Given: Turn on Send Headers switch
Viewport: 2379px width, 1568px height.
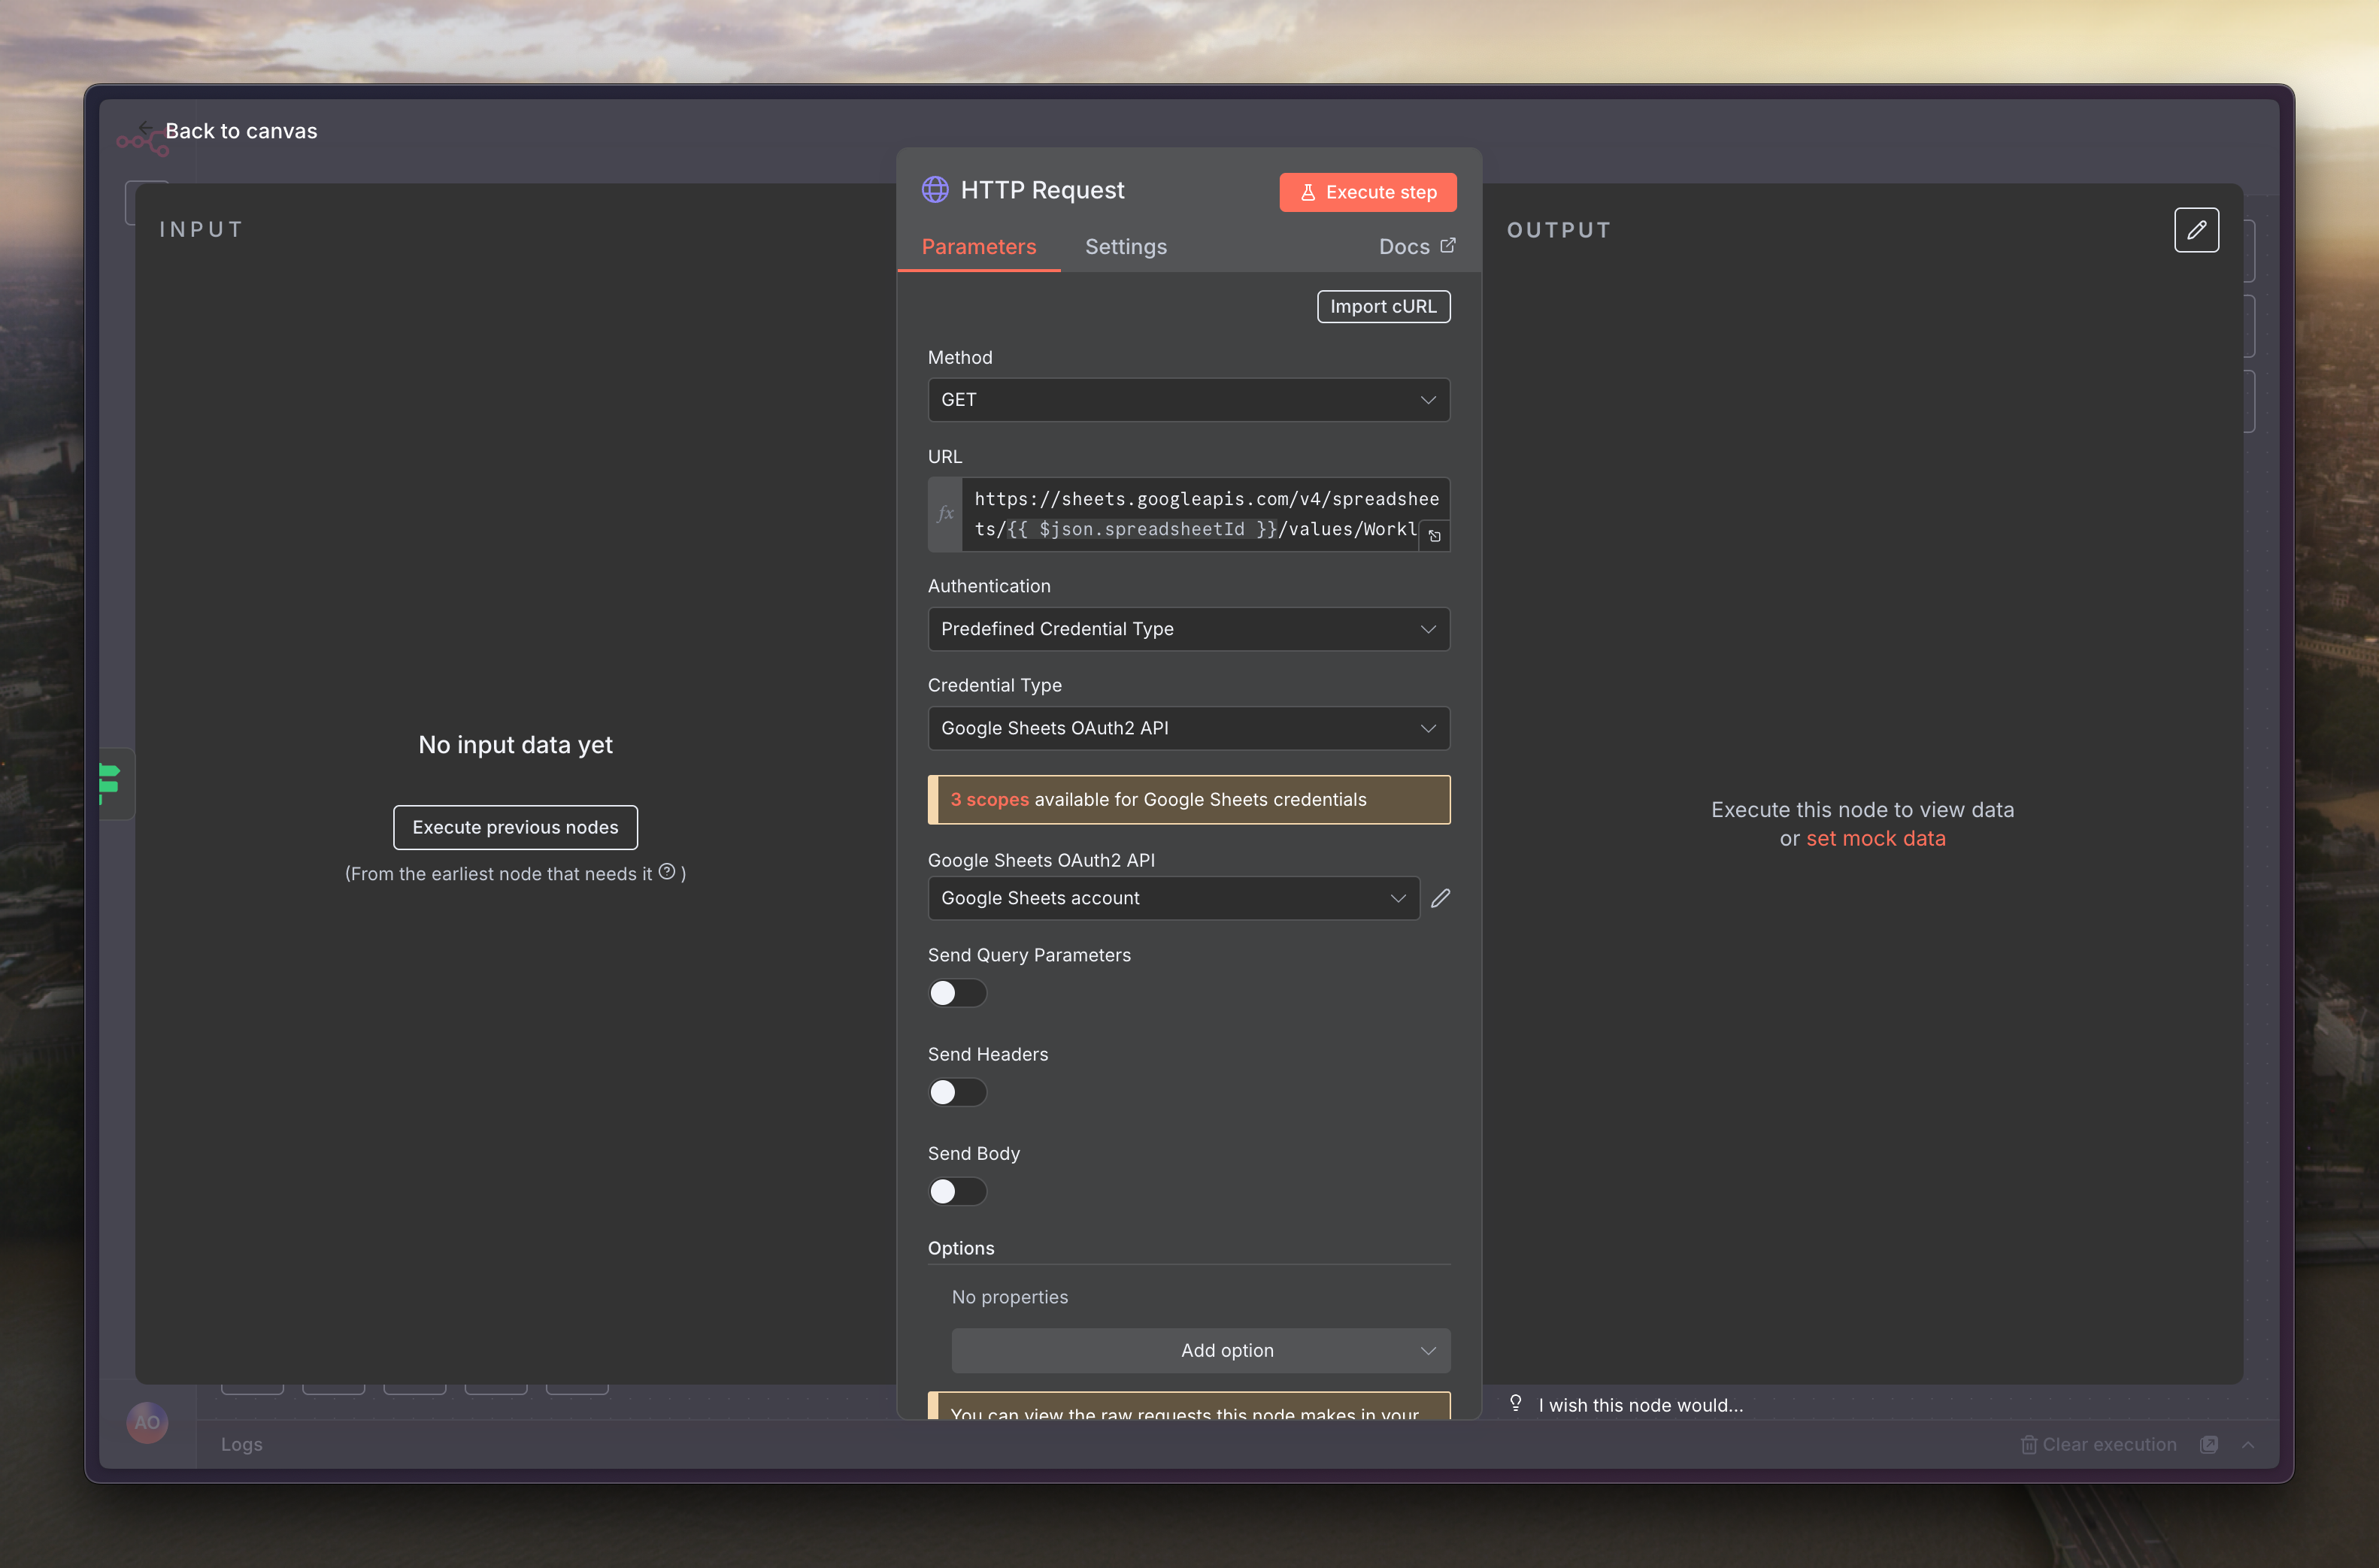Looking at the screenshot, I should [x=957, y=1092].
